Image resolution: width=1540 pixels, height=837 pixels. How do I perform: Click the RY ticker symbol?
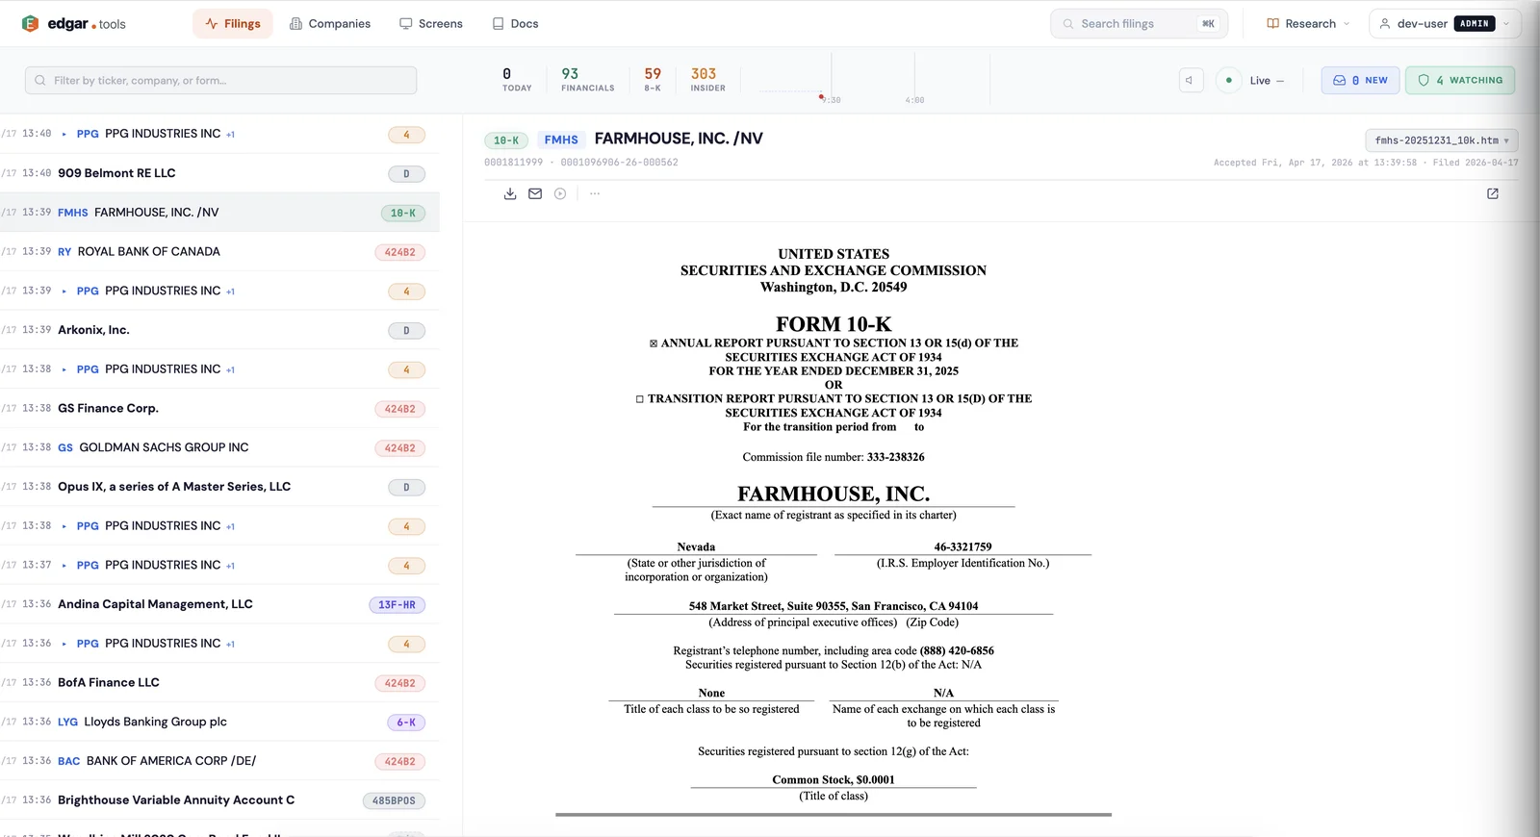point(64,252)
